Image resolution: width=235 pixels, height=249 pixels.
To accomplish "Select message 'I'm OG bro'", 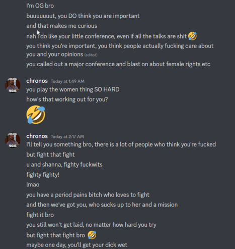I will 40,6.
